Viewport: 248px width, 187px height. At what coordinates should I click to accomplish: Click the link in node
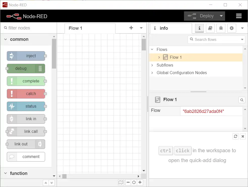coord(26,119)
